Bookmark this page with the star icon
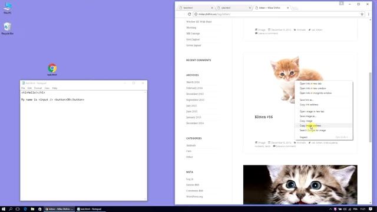The height and width of the screenshot is (212, 377). (362, 14)
